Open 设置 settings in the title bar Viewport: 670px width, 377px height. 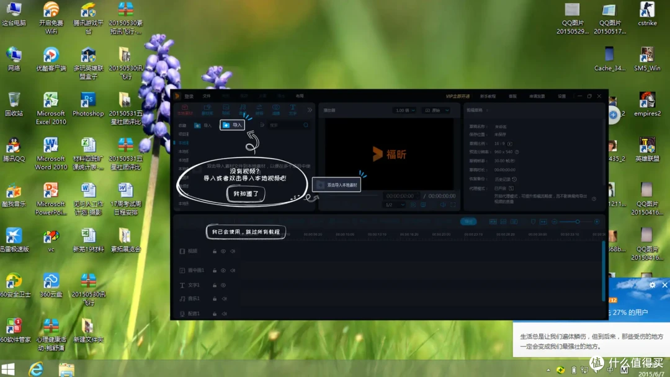pyautogui.click(x=562, y=96)
